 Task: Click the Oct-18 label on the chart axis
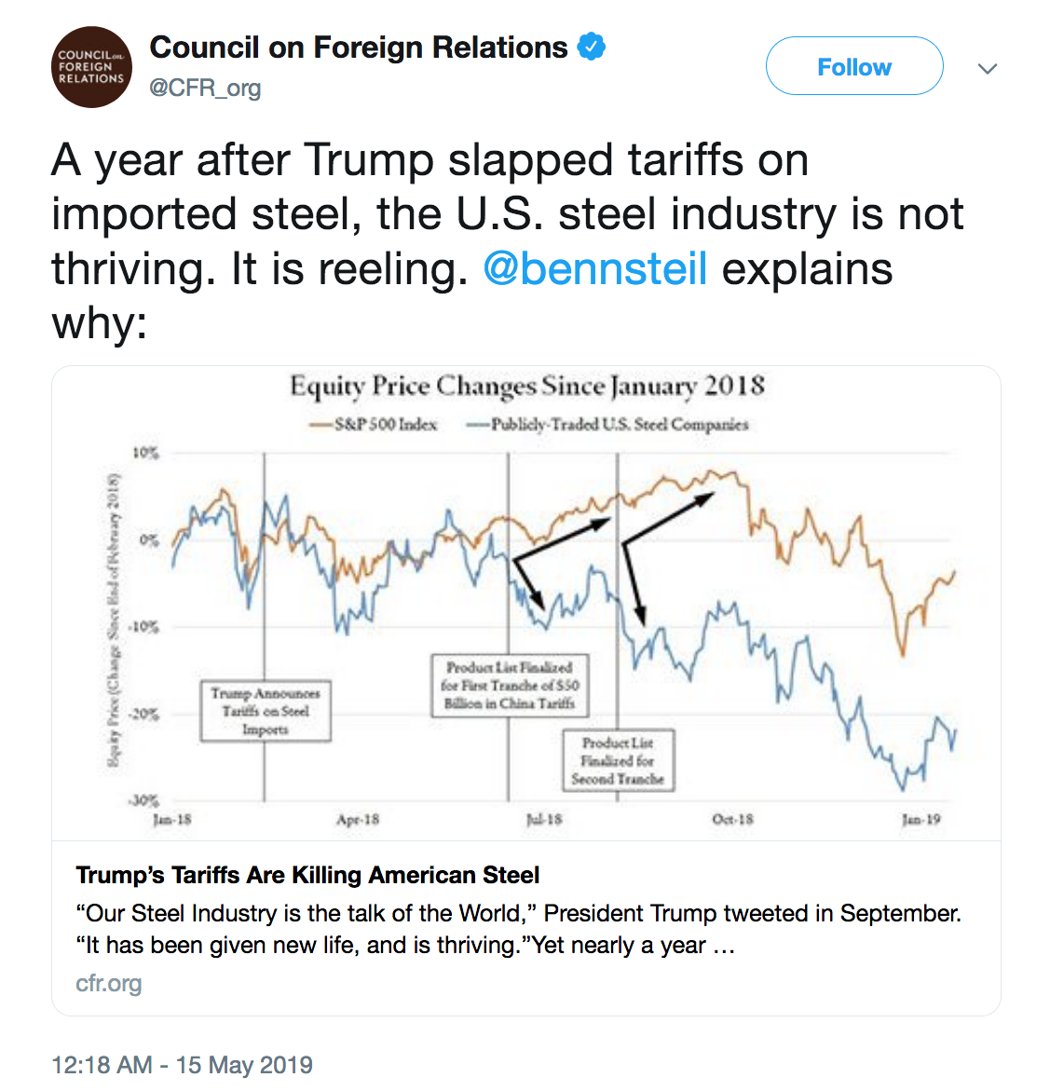click(732, 820)
